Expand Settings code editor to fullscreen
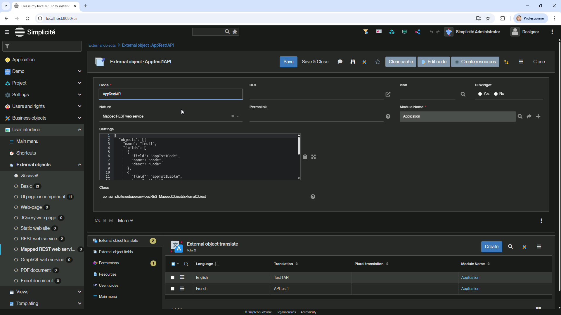Image resolution: width=561 pixels, height=315 pixels. click(x=313, y=157)
